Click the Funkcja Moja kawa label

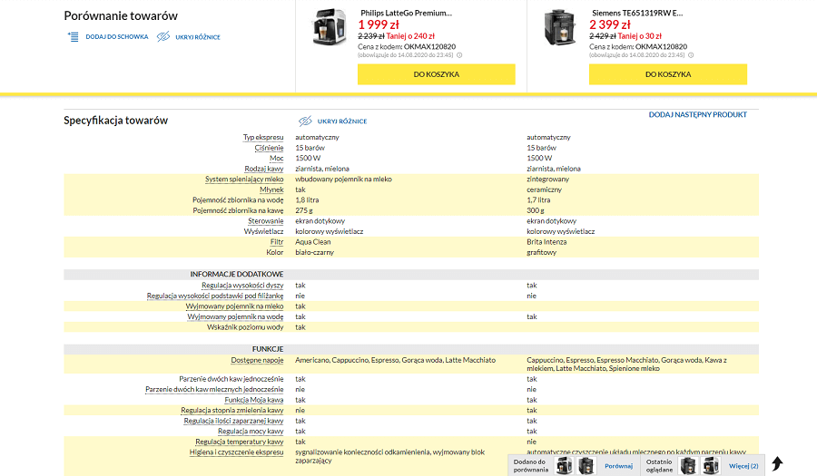pyautogui.click(x=254, y=400)
